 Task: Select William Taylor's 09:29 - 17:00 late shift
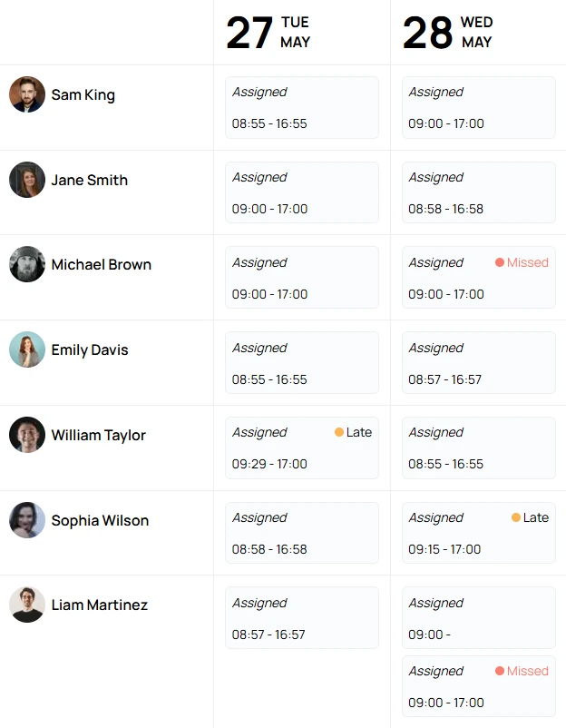(302, 448)
